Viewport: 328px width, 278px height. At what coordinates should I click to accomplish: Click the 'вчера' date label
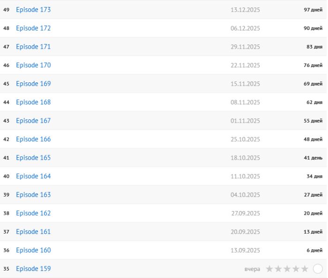click(x=252, y=269)
